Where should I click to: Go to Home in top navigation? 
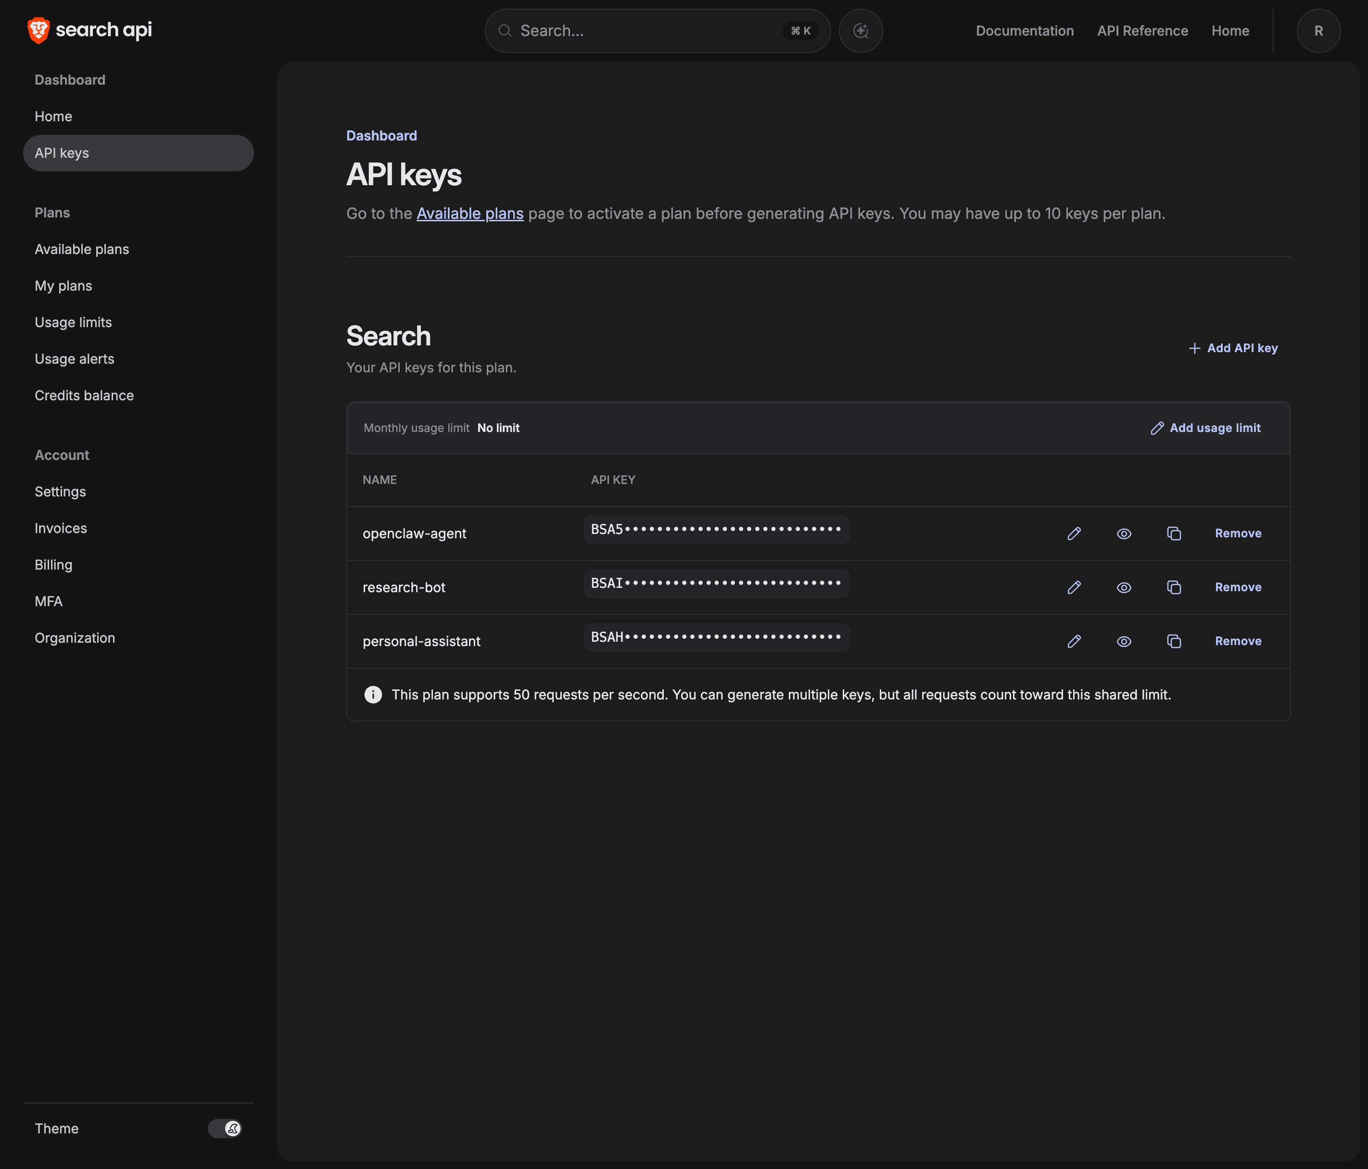pyautogui.click(x=1230, y=31)
